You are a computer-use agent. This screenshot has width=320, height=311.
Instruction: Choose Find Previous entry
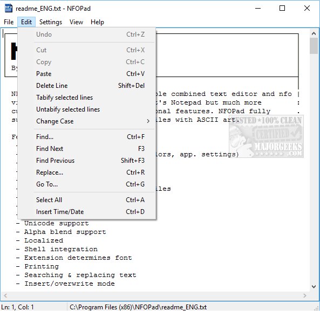point(87,161)
